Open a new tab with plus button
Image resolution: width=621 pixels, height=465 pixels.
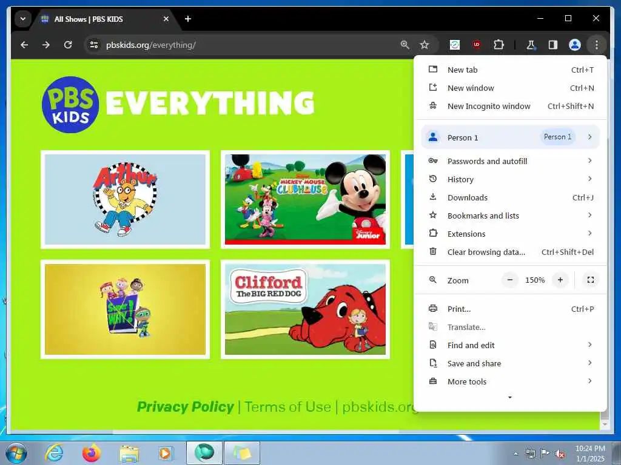[188, 19]
